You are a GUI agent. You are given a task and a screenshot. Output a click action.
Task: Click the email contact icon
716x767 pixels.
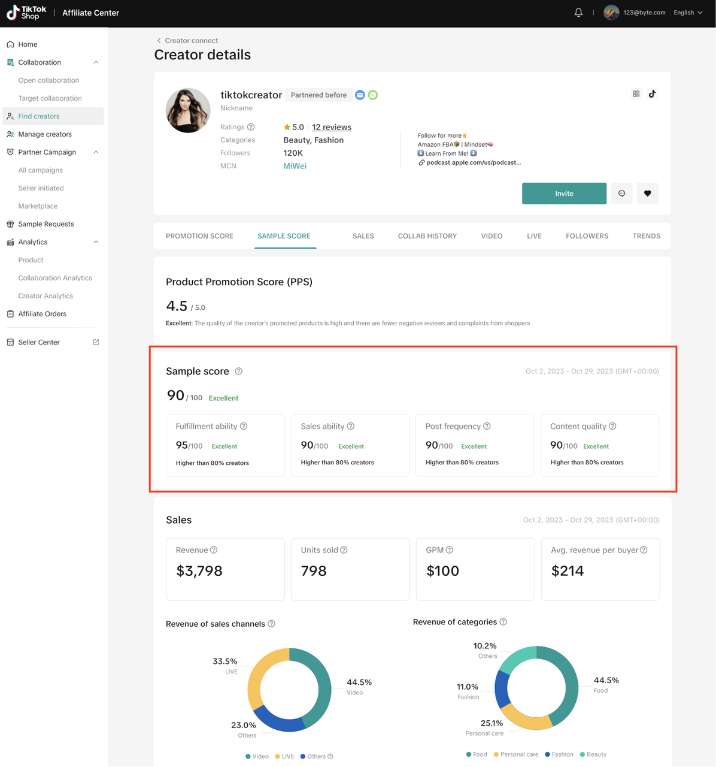coord(360,95)
